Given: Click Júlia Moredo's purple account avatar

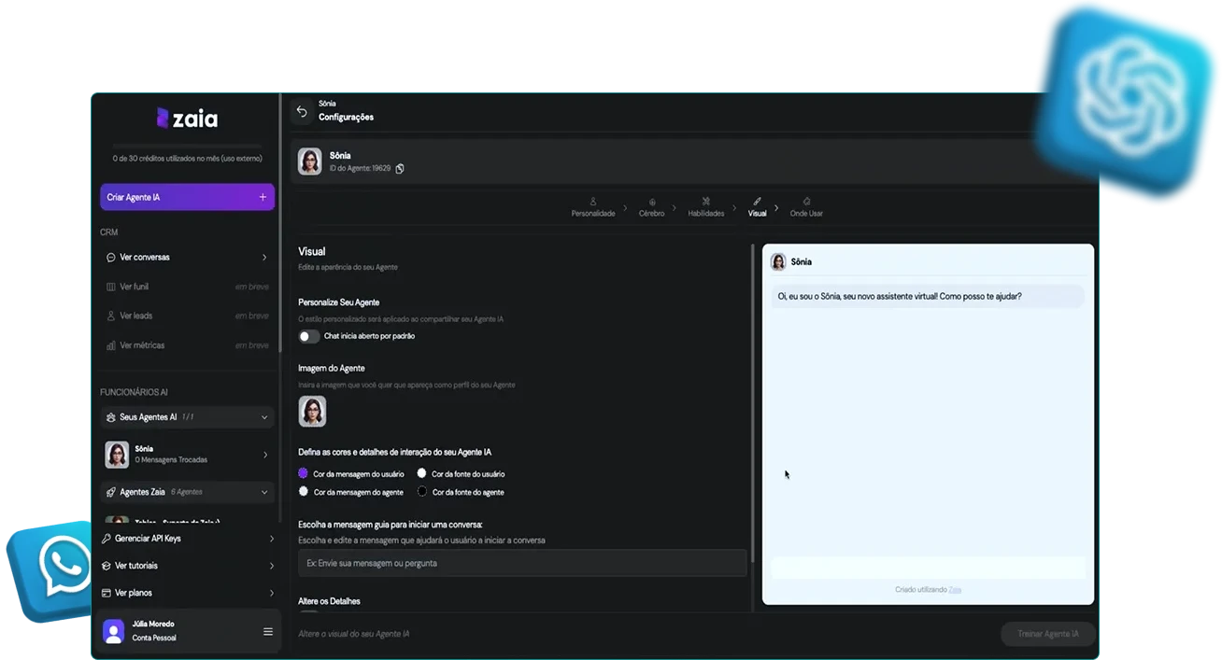Looking at the screenshot, I should tap(114, 631).
